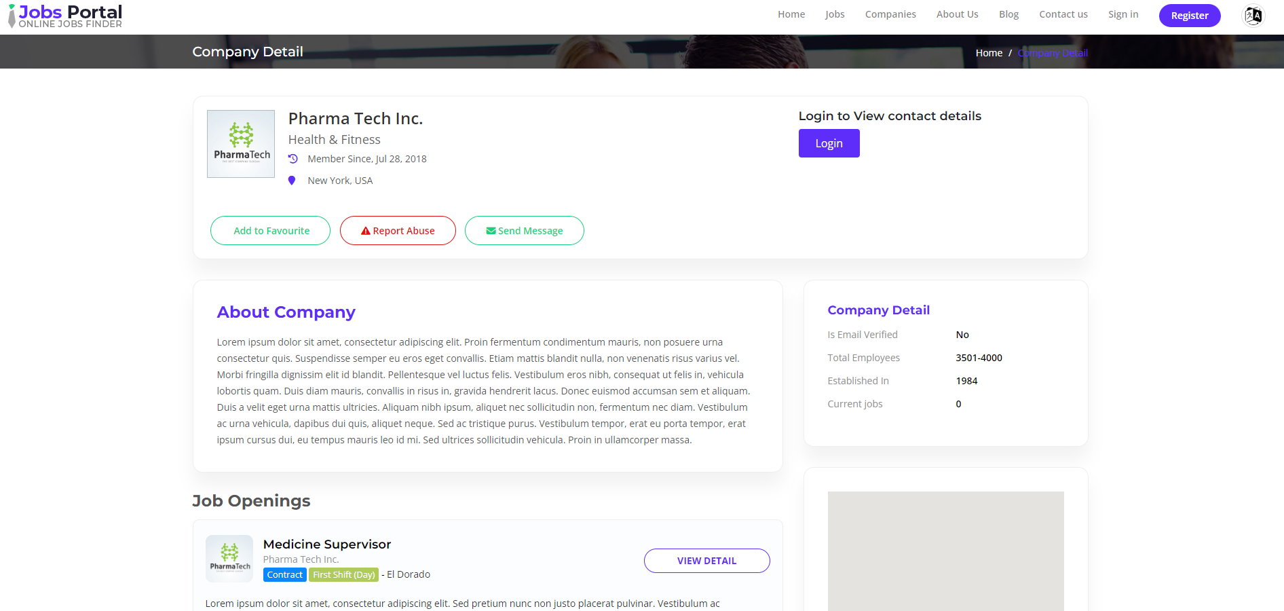Navigate to About Us page
The width and height of the screenshot is (1284, 611).
click(957, 14)
